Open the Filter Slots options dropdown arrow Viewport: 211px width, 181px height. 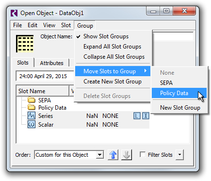(x=179, y=155)
